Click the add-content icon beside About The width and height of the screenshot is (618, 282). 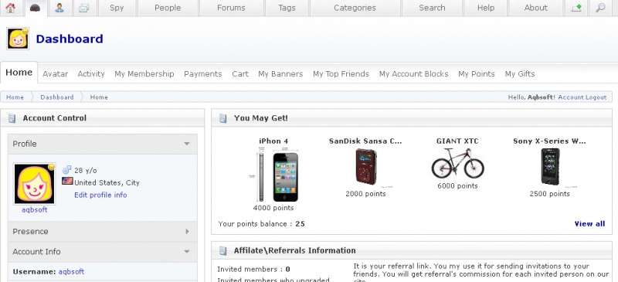(576, 8)
